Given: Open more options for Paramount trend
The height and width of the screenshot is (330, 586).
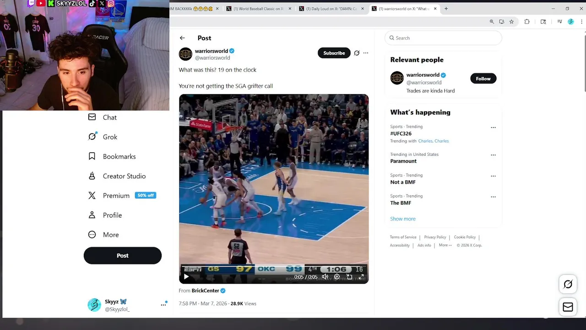Looking at the screenshot, I should (x=493, y=155).
